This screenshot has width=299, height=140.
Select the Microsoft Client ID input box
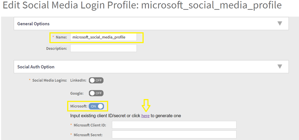(174, 125)
